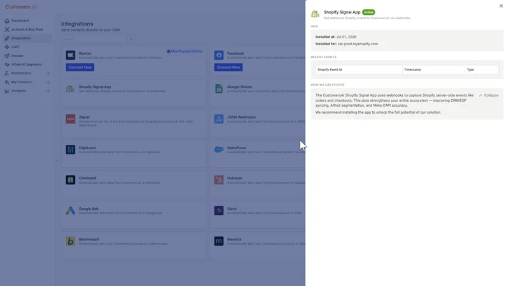509x286 pixels.
Task: Connect Facebook with Connect Now
Action: [228, 67]
